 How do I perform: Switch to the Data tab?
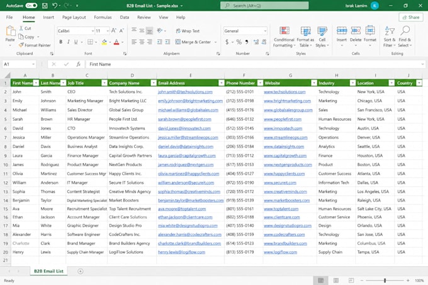click(x=125, y=17)
